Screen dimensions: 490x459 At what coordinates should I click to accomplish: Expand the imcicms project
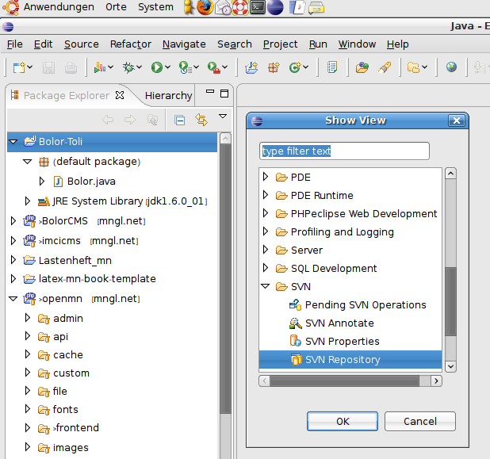[13, 240]
